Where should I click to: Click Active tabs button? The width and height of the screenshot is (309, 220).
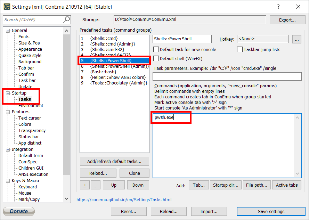pos(287,185)
